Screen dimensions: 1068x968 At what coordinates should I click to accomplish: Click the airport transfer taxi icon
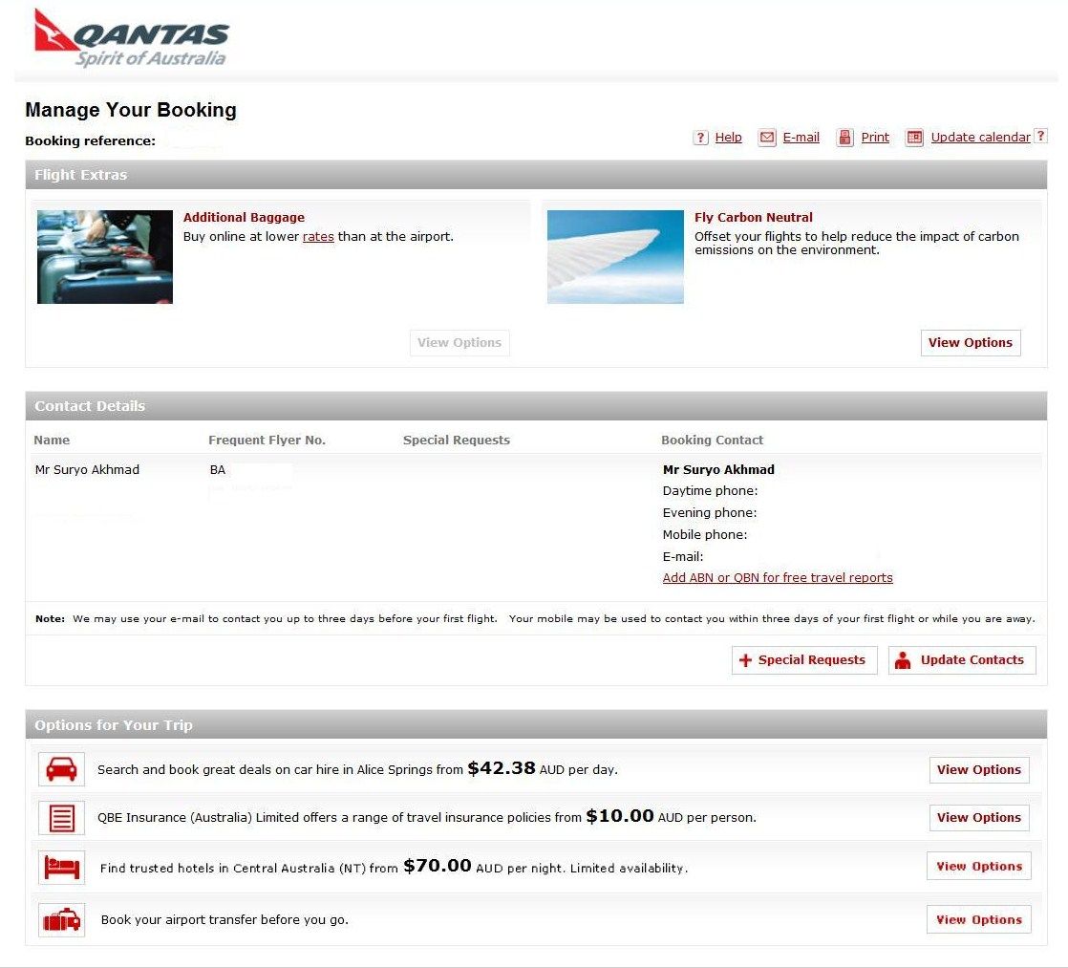[61, 920]
